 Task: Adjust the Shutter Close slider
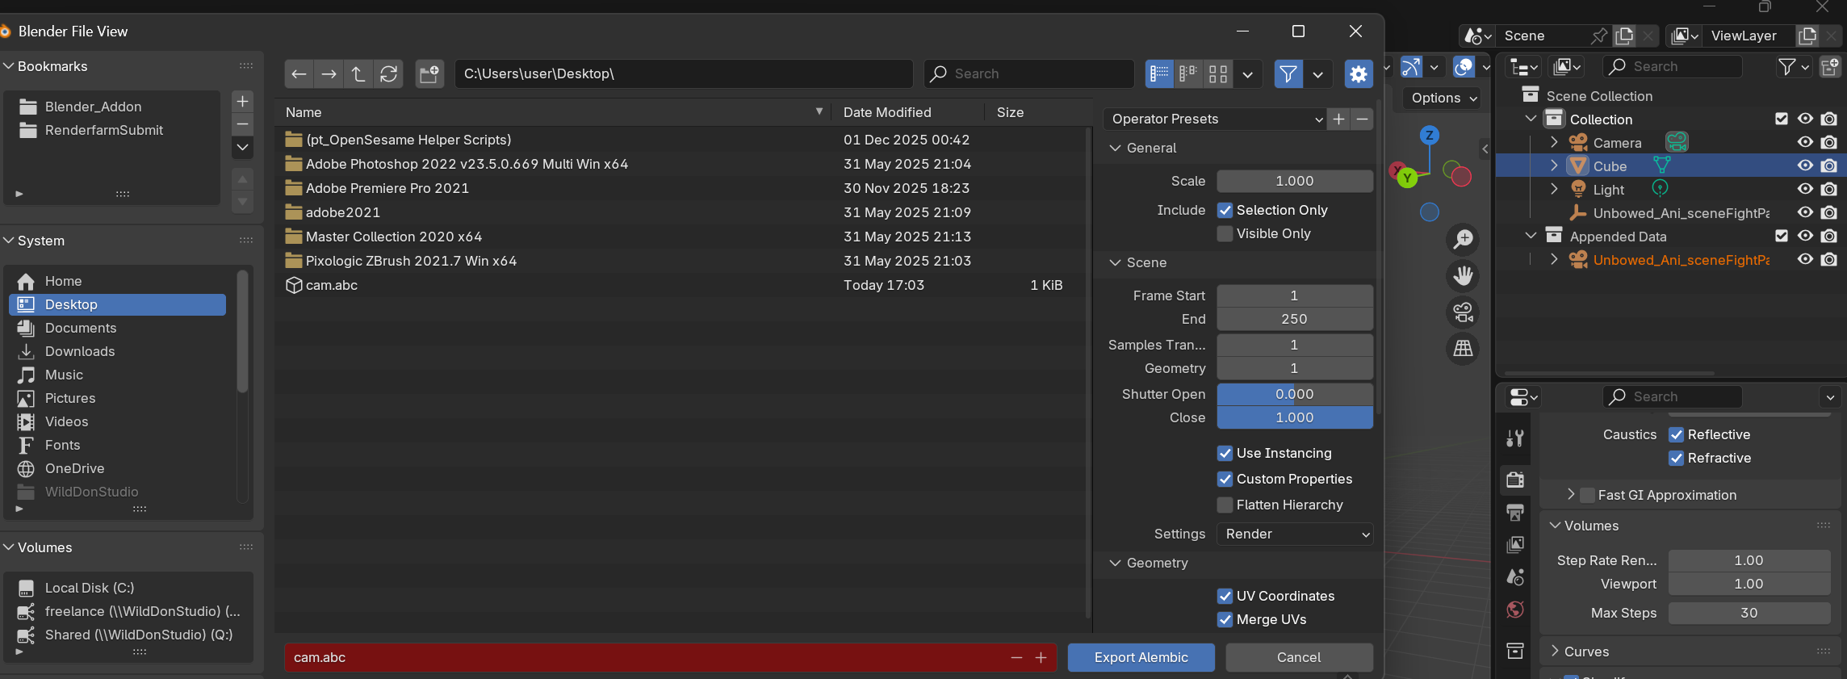(x=1295, y=418)
